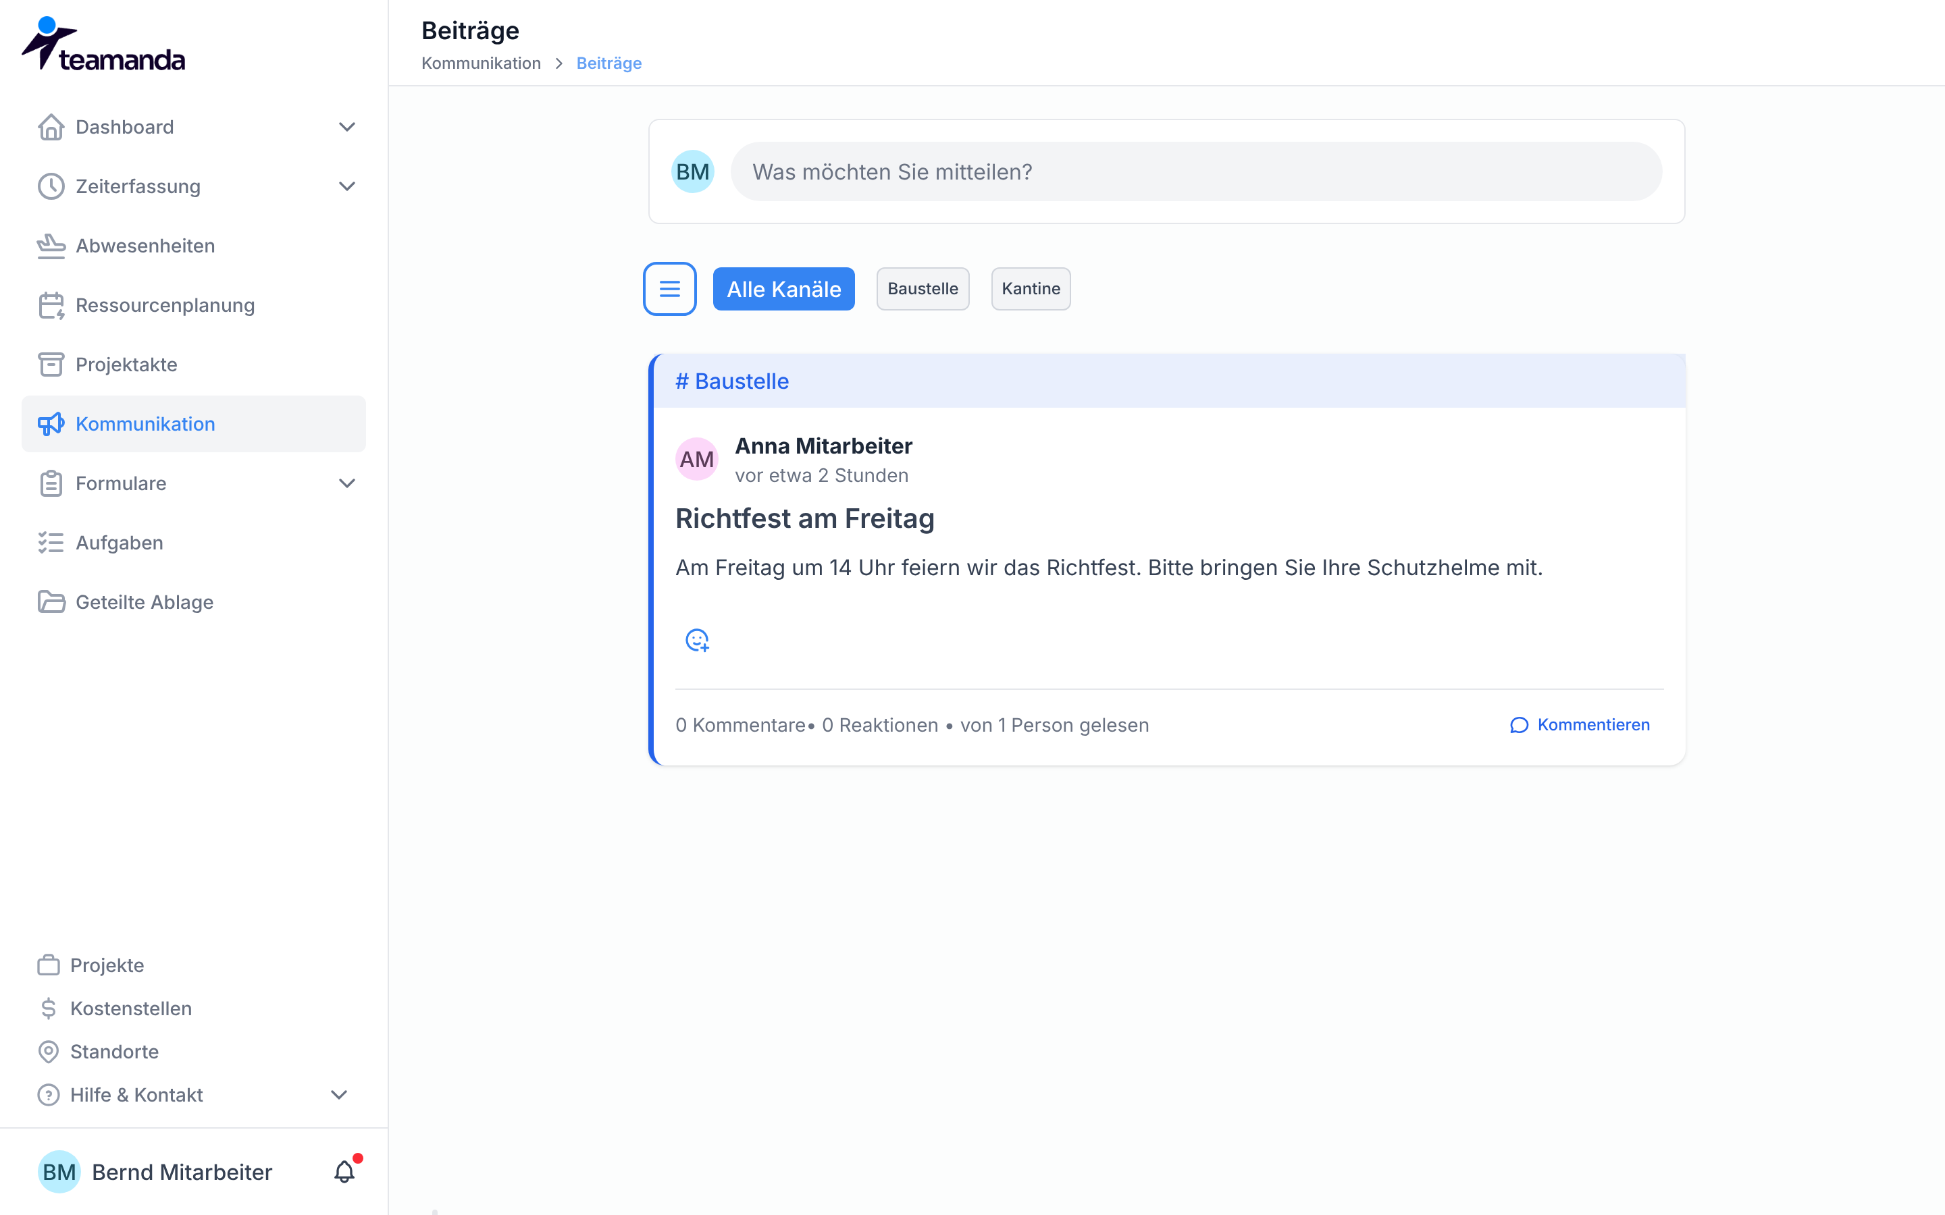
Task: Expand the Formulare submenu chevron
Action: (346, 484)
